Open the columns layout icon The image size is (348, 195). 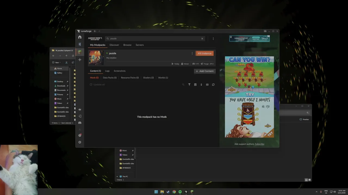(x=207, y=84)
